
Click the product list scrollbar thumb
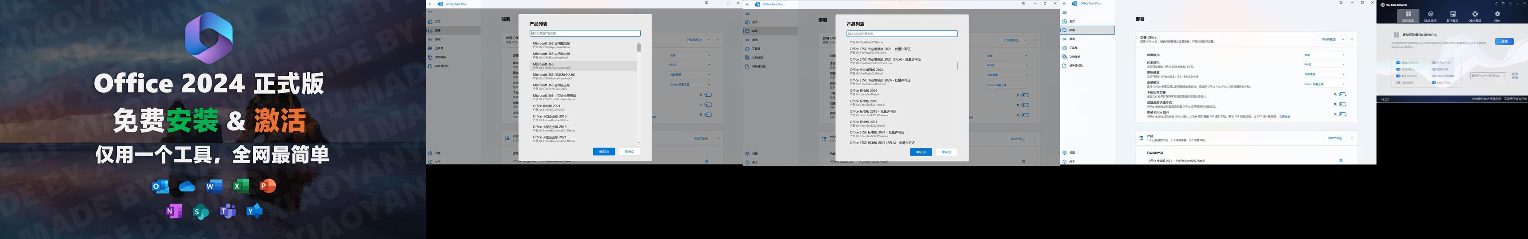(639, 47)
